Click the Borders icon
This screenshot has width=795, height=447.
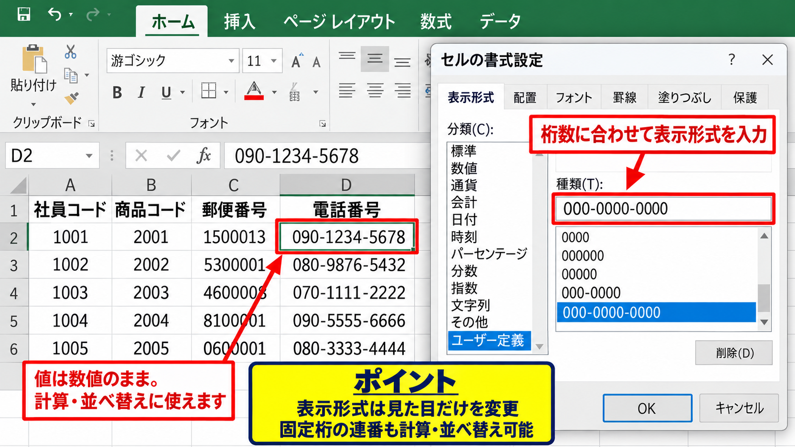[x=209, y=91]
